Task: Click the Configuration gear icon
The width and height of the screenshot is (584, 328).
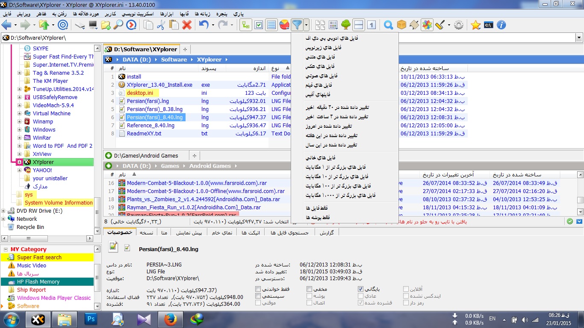Action: pos(459,25)
